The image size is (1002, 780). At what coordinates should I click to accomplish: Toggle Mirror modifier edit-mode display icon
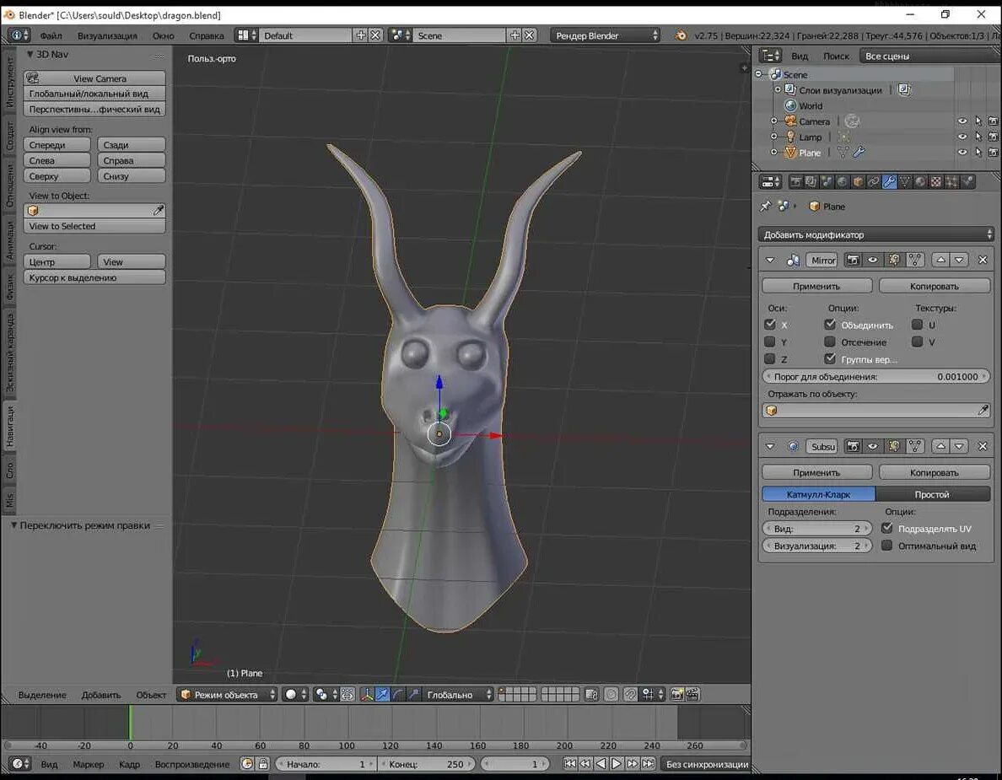coord(894,260)
